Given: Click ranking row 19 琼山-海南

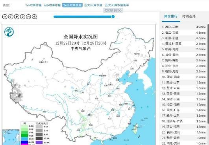Looking at the screenshot, I should pos(184,127).
